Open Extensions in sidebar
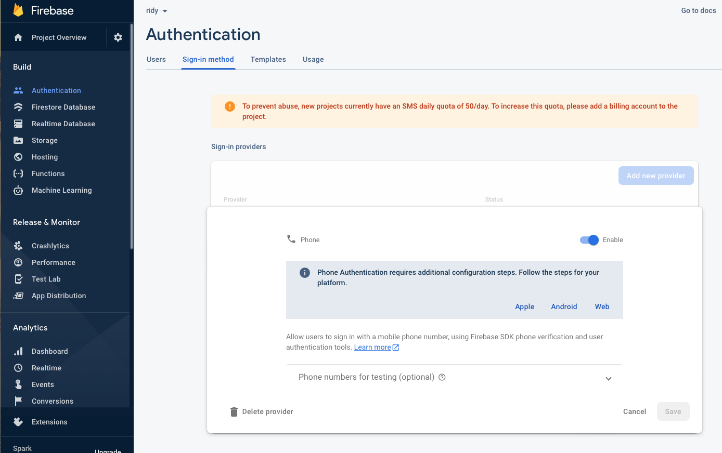 click(49, 422)
